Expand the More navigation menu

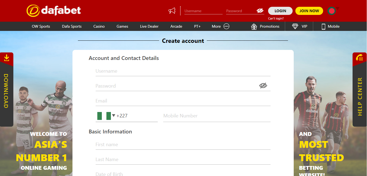pyautogui.click(x=216, y=26)
